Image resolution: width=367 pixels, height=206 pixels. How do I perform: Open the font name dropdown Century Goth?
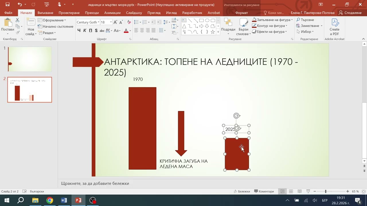pos(99,22)
